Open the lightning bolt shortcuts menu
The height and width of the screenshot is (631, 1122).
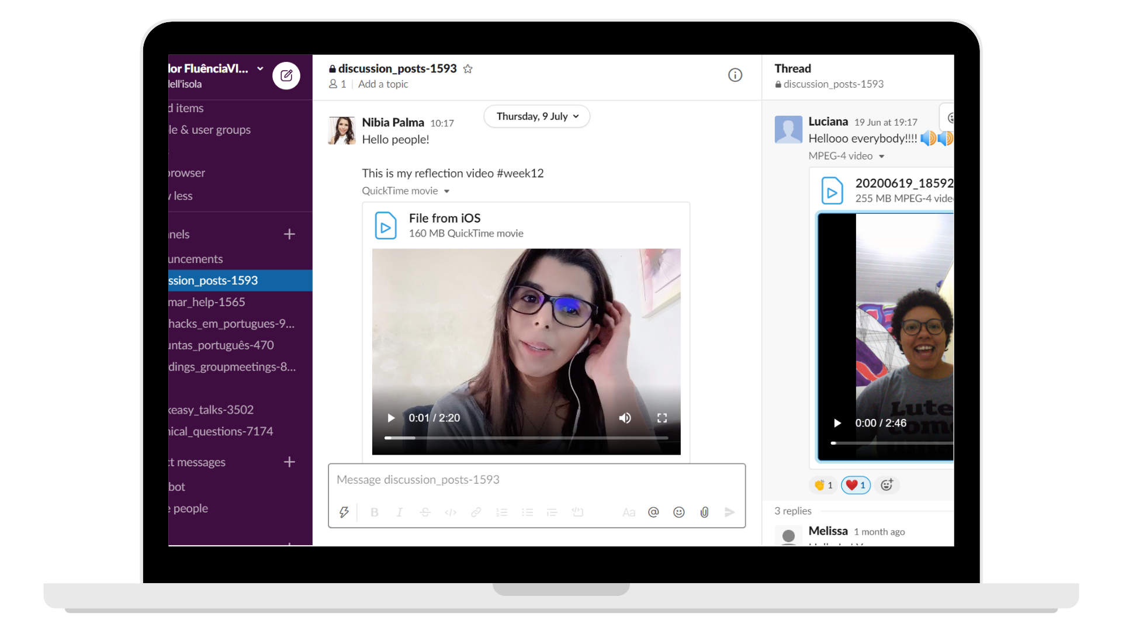coord(344,512)
